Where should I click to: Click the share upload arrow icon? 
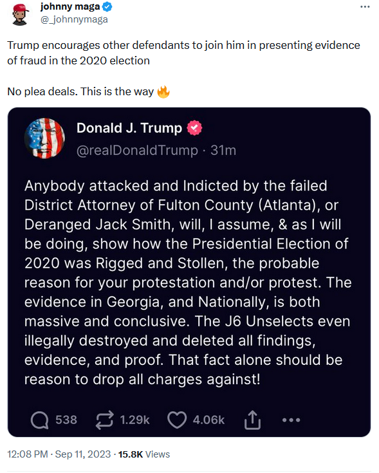252,420
